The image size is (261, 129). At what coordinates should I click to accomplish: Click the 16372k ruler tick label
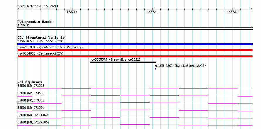152,12
